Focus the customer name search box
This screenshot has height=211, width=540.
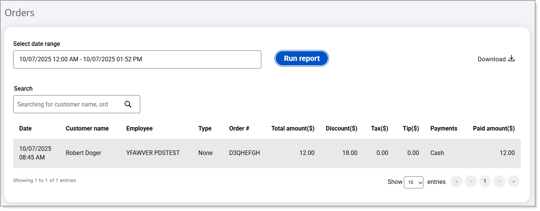pyautogui.click(x=68, y=104)
